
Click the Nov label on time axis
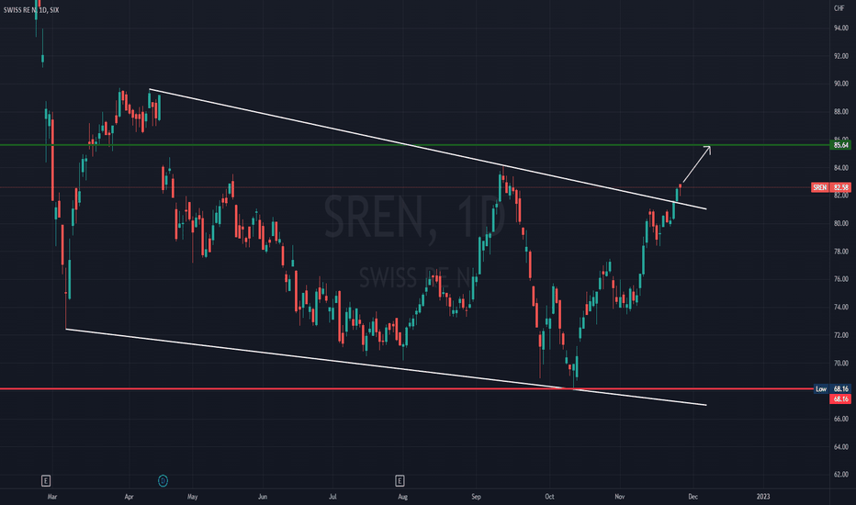[620, 497]
